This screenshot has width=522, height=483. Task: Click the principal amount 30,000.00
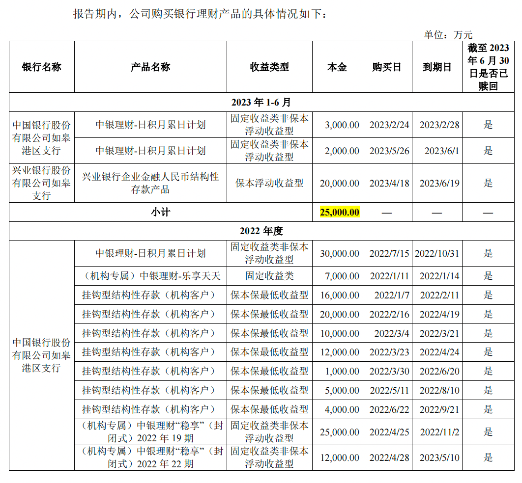pyautogui.click(x=340, y=254)
